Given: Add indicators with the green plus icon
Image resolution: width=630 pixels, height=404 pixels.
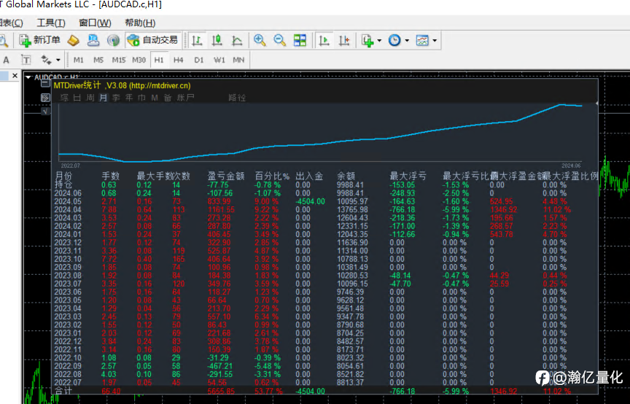Looking at the screenshot, I should click(367, 40).
